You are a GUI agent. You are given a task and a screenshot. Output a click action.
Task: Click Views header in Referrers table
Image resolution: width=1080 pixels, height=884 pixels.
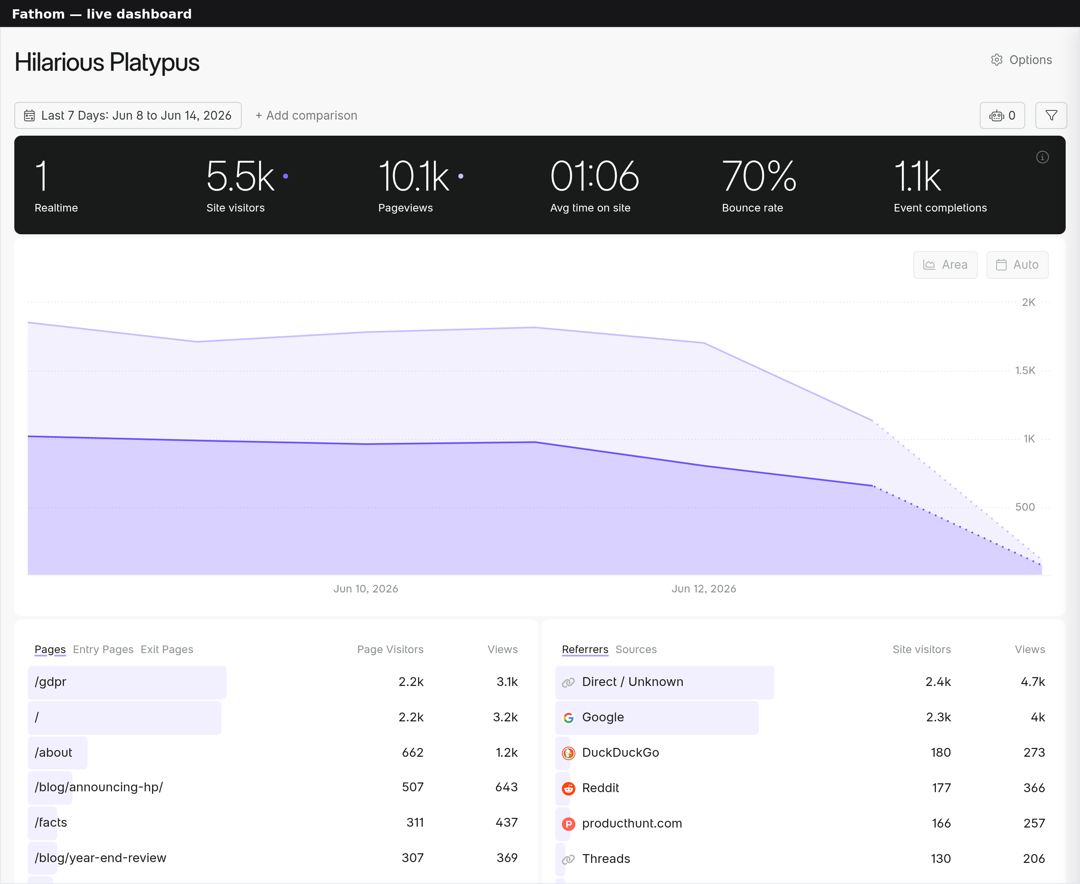point(1029,649)
